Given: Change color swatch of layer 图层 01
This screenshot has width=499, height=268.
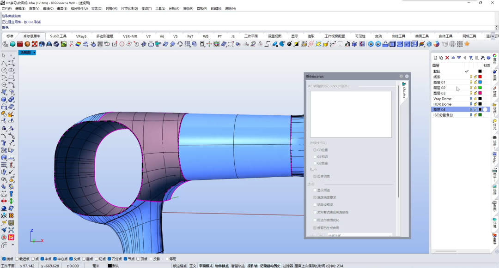Looking at the screenshot, I should click(x=480, y=82).
